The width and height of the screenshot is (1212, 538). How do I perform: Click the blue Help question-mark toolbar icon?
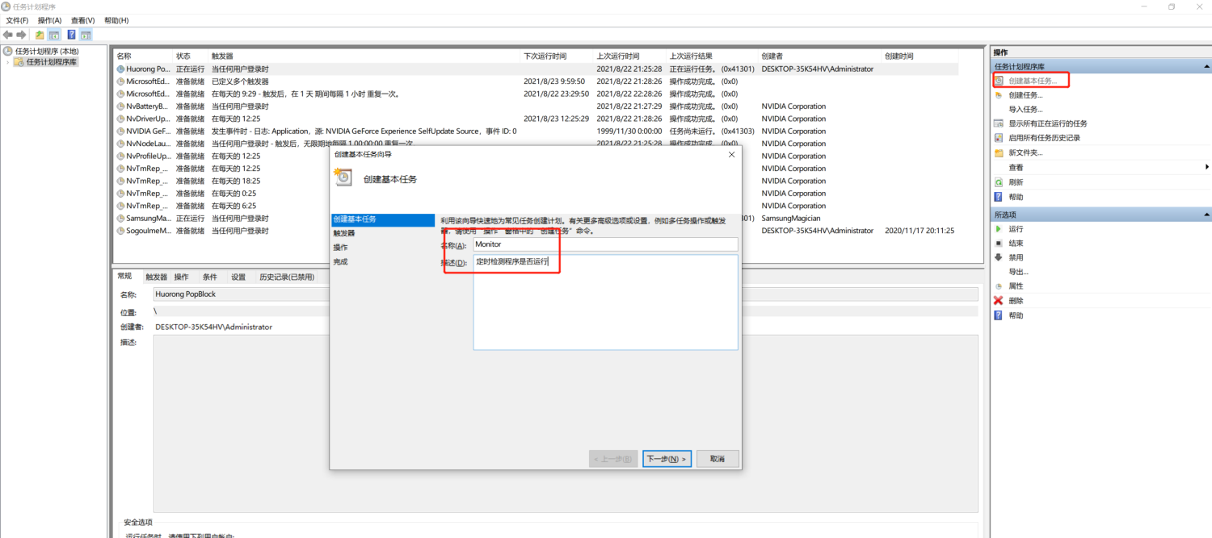(x=71, y=35)
